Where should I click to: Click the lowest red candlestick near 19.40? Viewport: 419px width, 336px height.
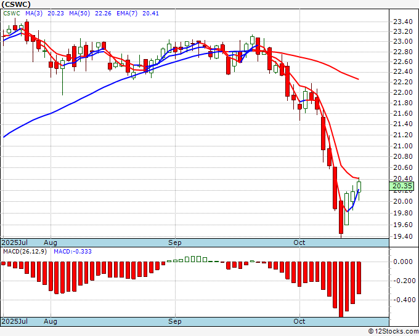341,217
